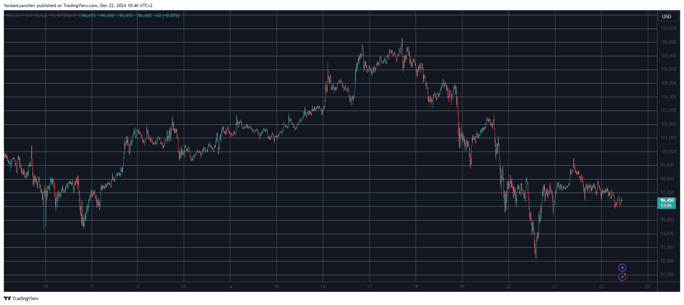Click the 100,000 price axis label
This screenshot has width=684, height=305.
point(668,152)
